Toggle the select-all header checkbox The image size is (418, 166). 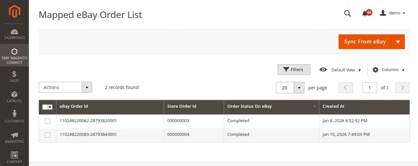point(45,107)
